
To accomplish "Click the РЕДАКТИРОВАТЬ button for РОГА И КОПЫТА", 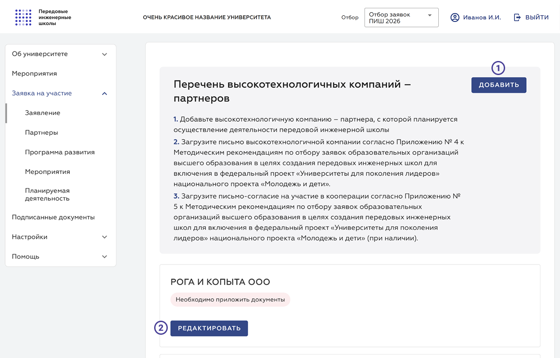I will (x=209, y=328).
